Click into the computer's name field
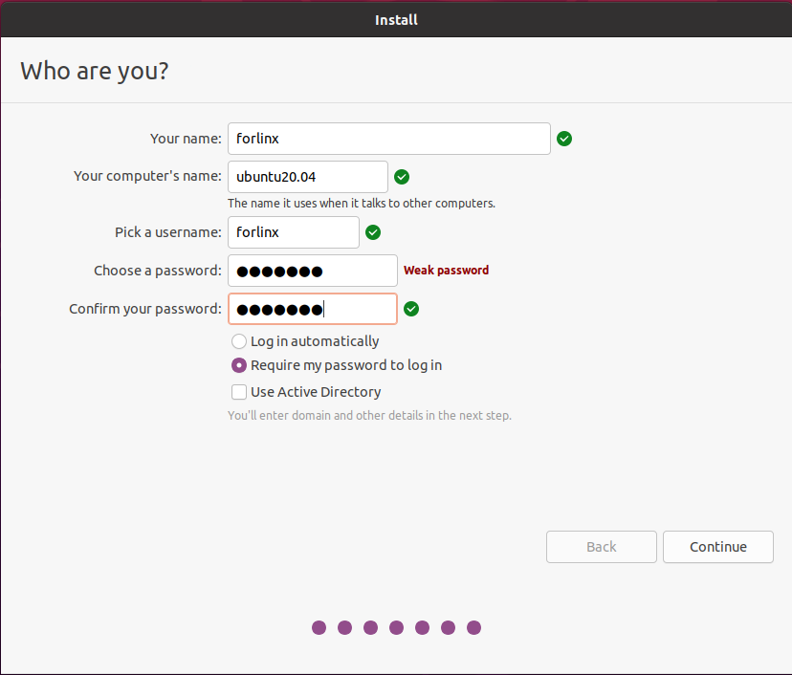This screenshot has height=675, width=792. [307, 177]
